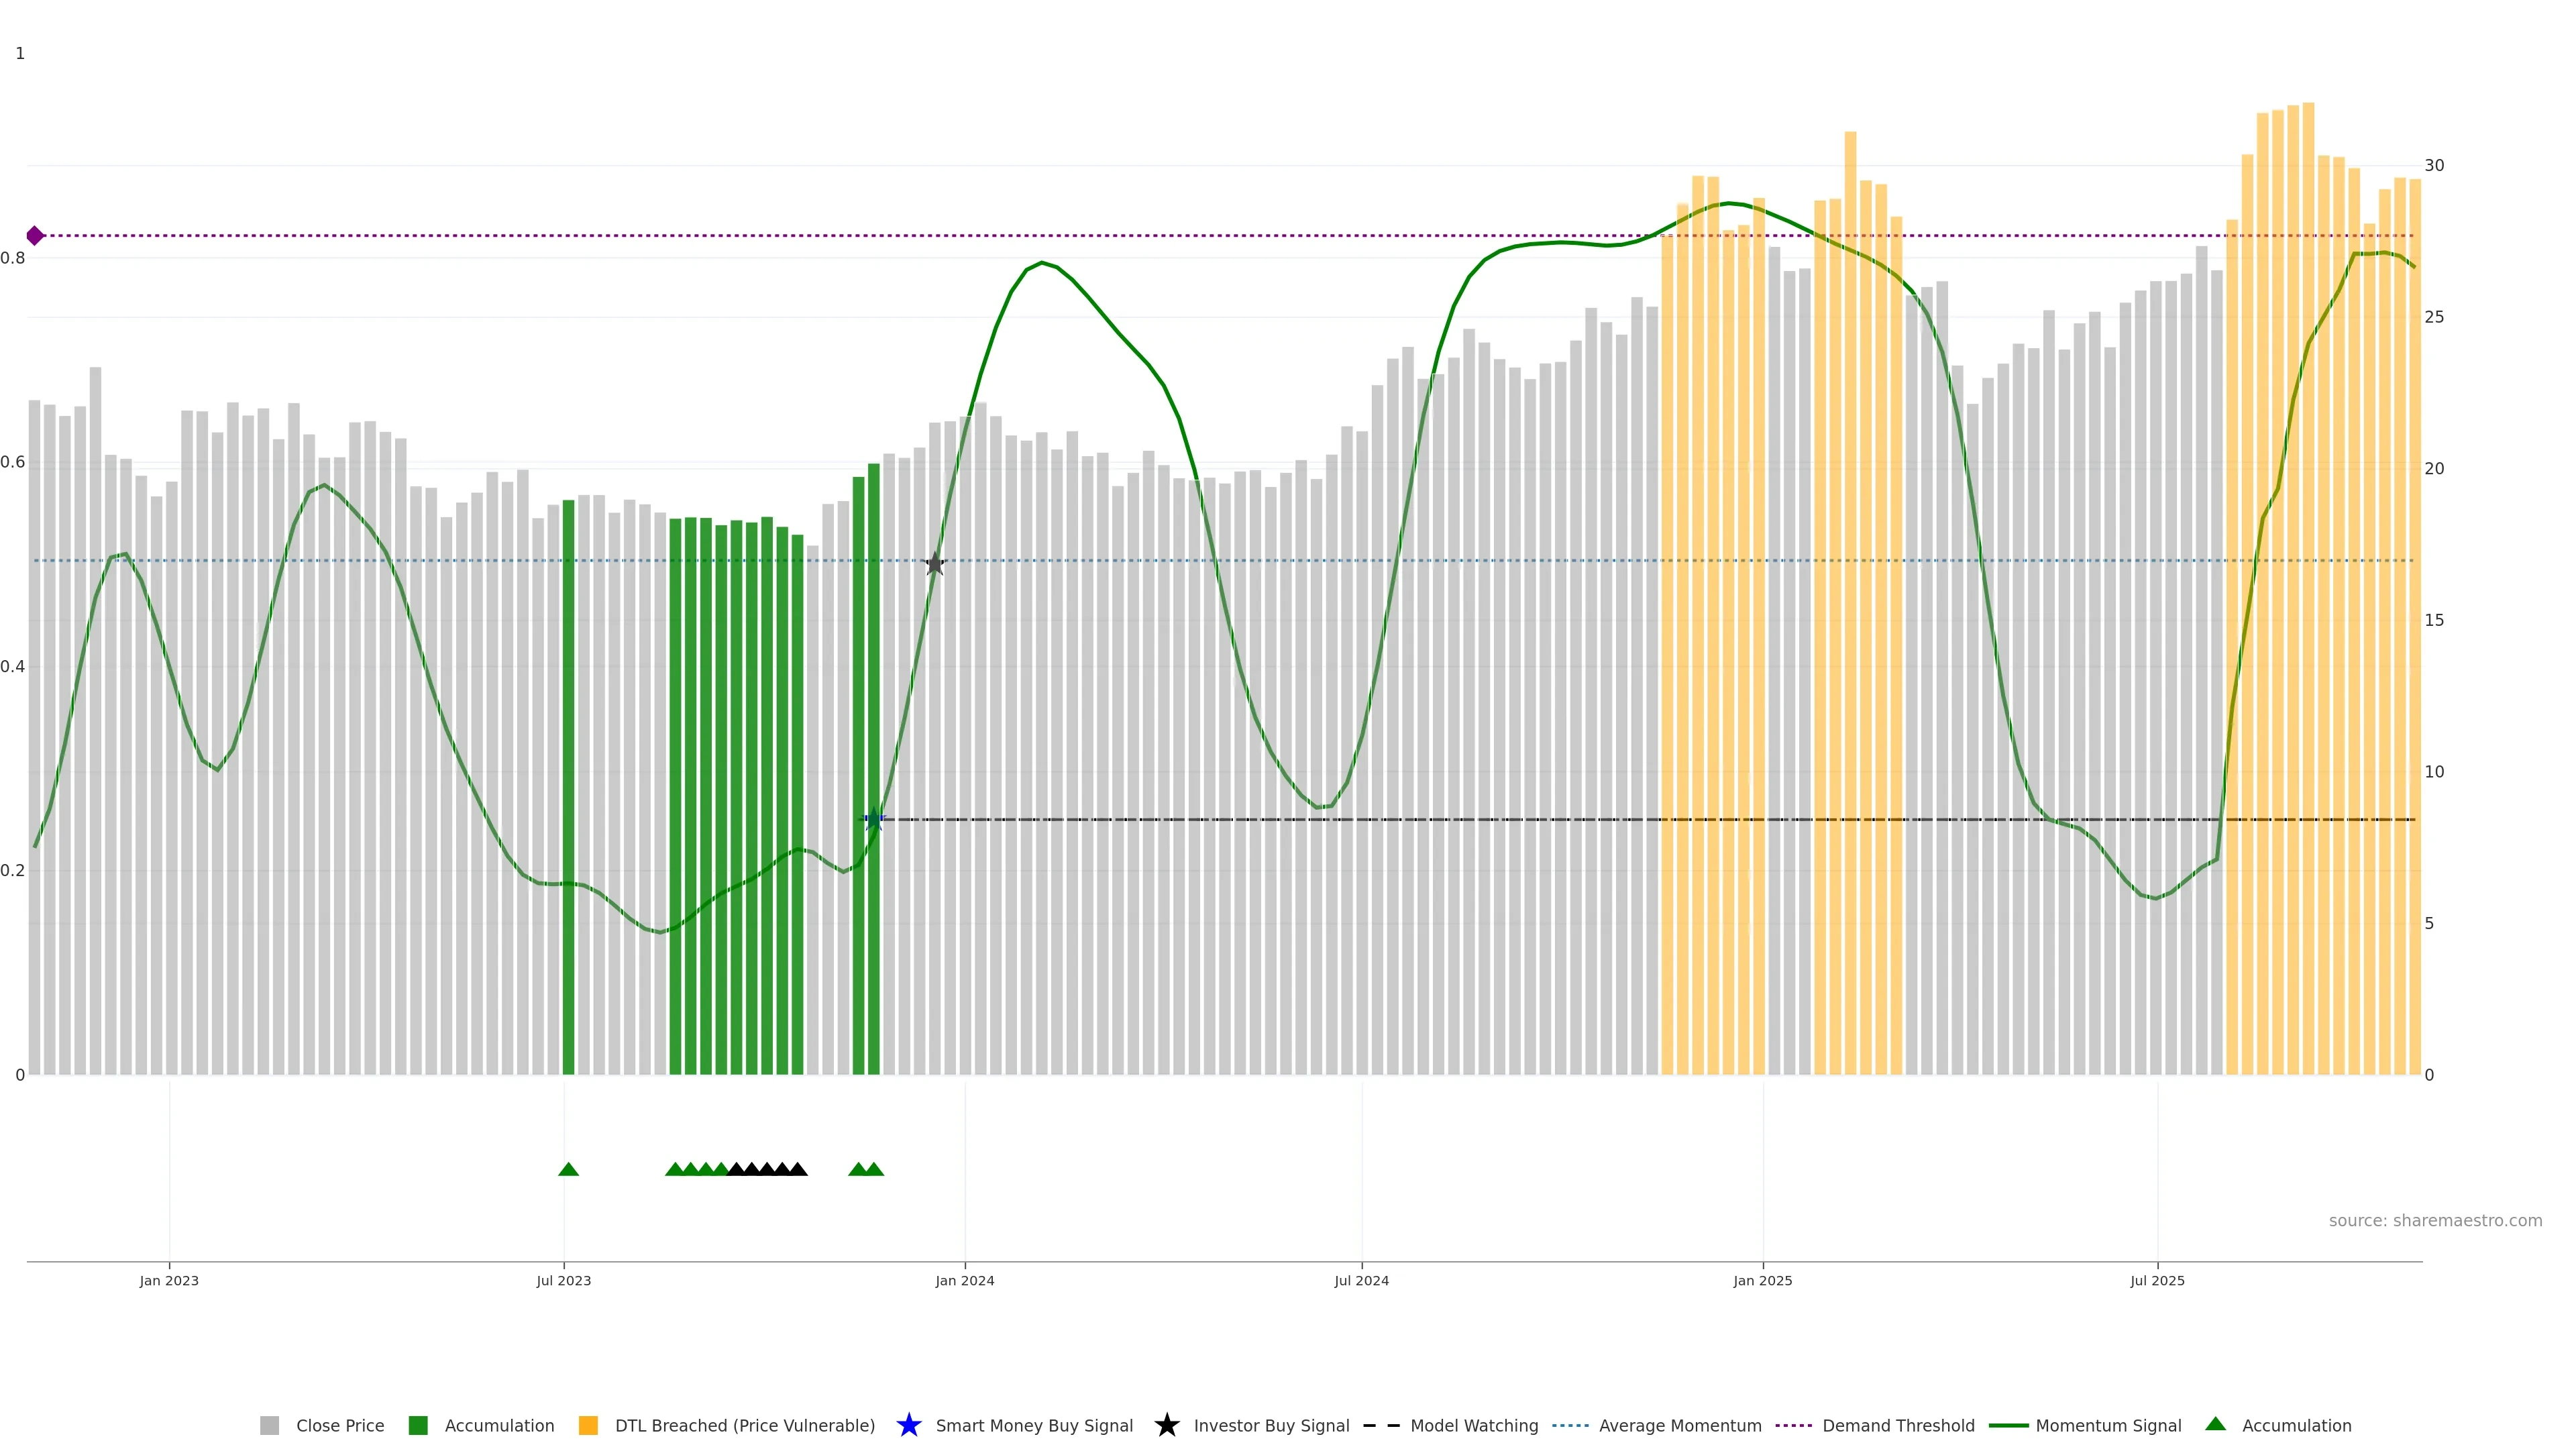The image size is (2576, 1449).
Task: Click the orange DTL Breached legend swatch
Action: 588,1425
